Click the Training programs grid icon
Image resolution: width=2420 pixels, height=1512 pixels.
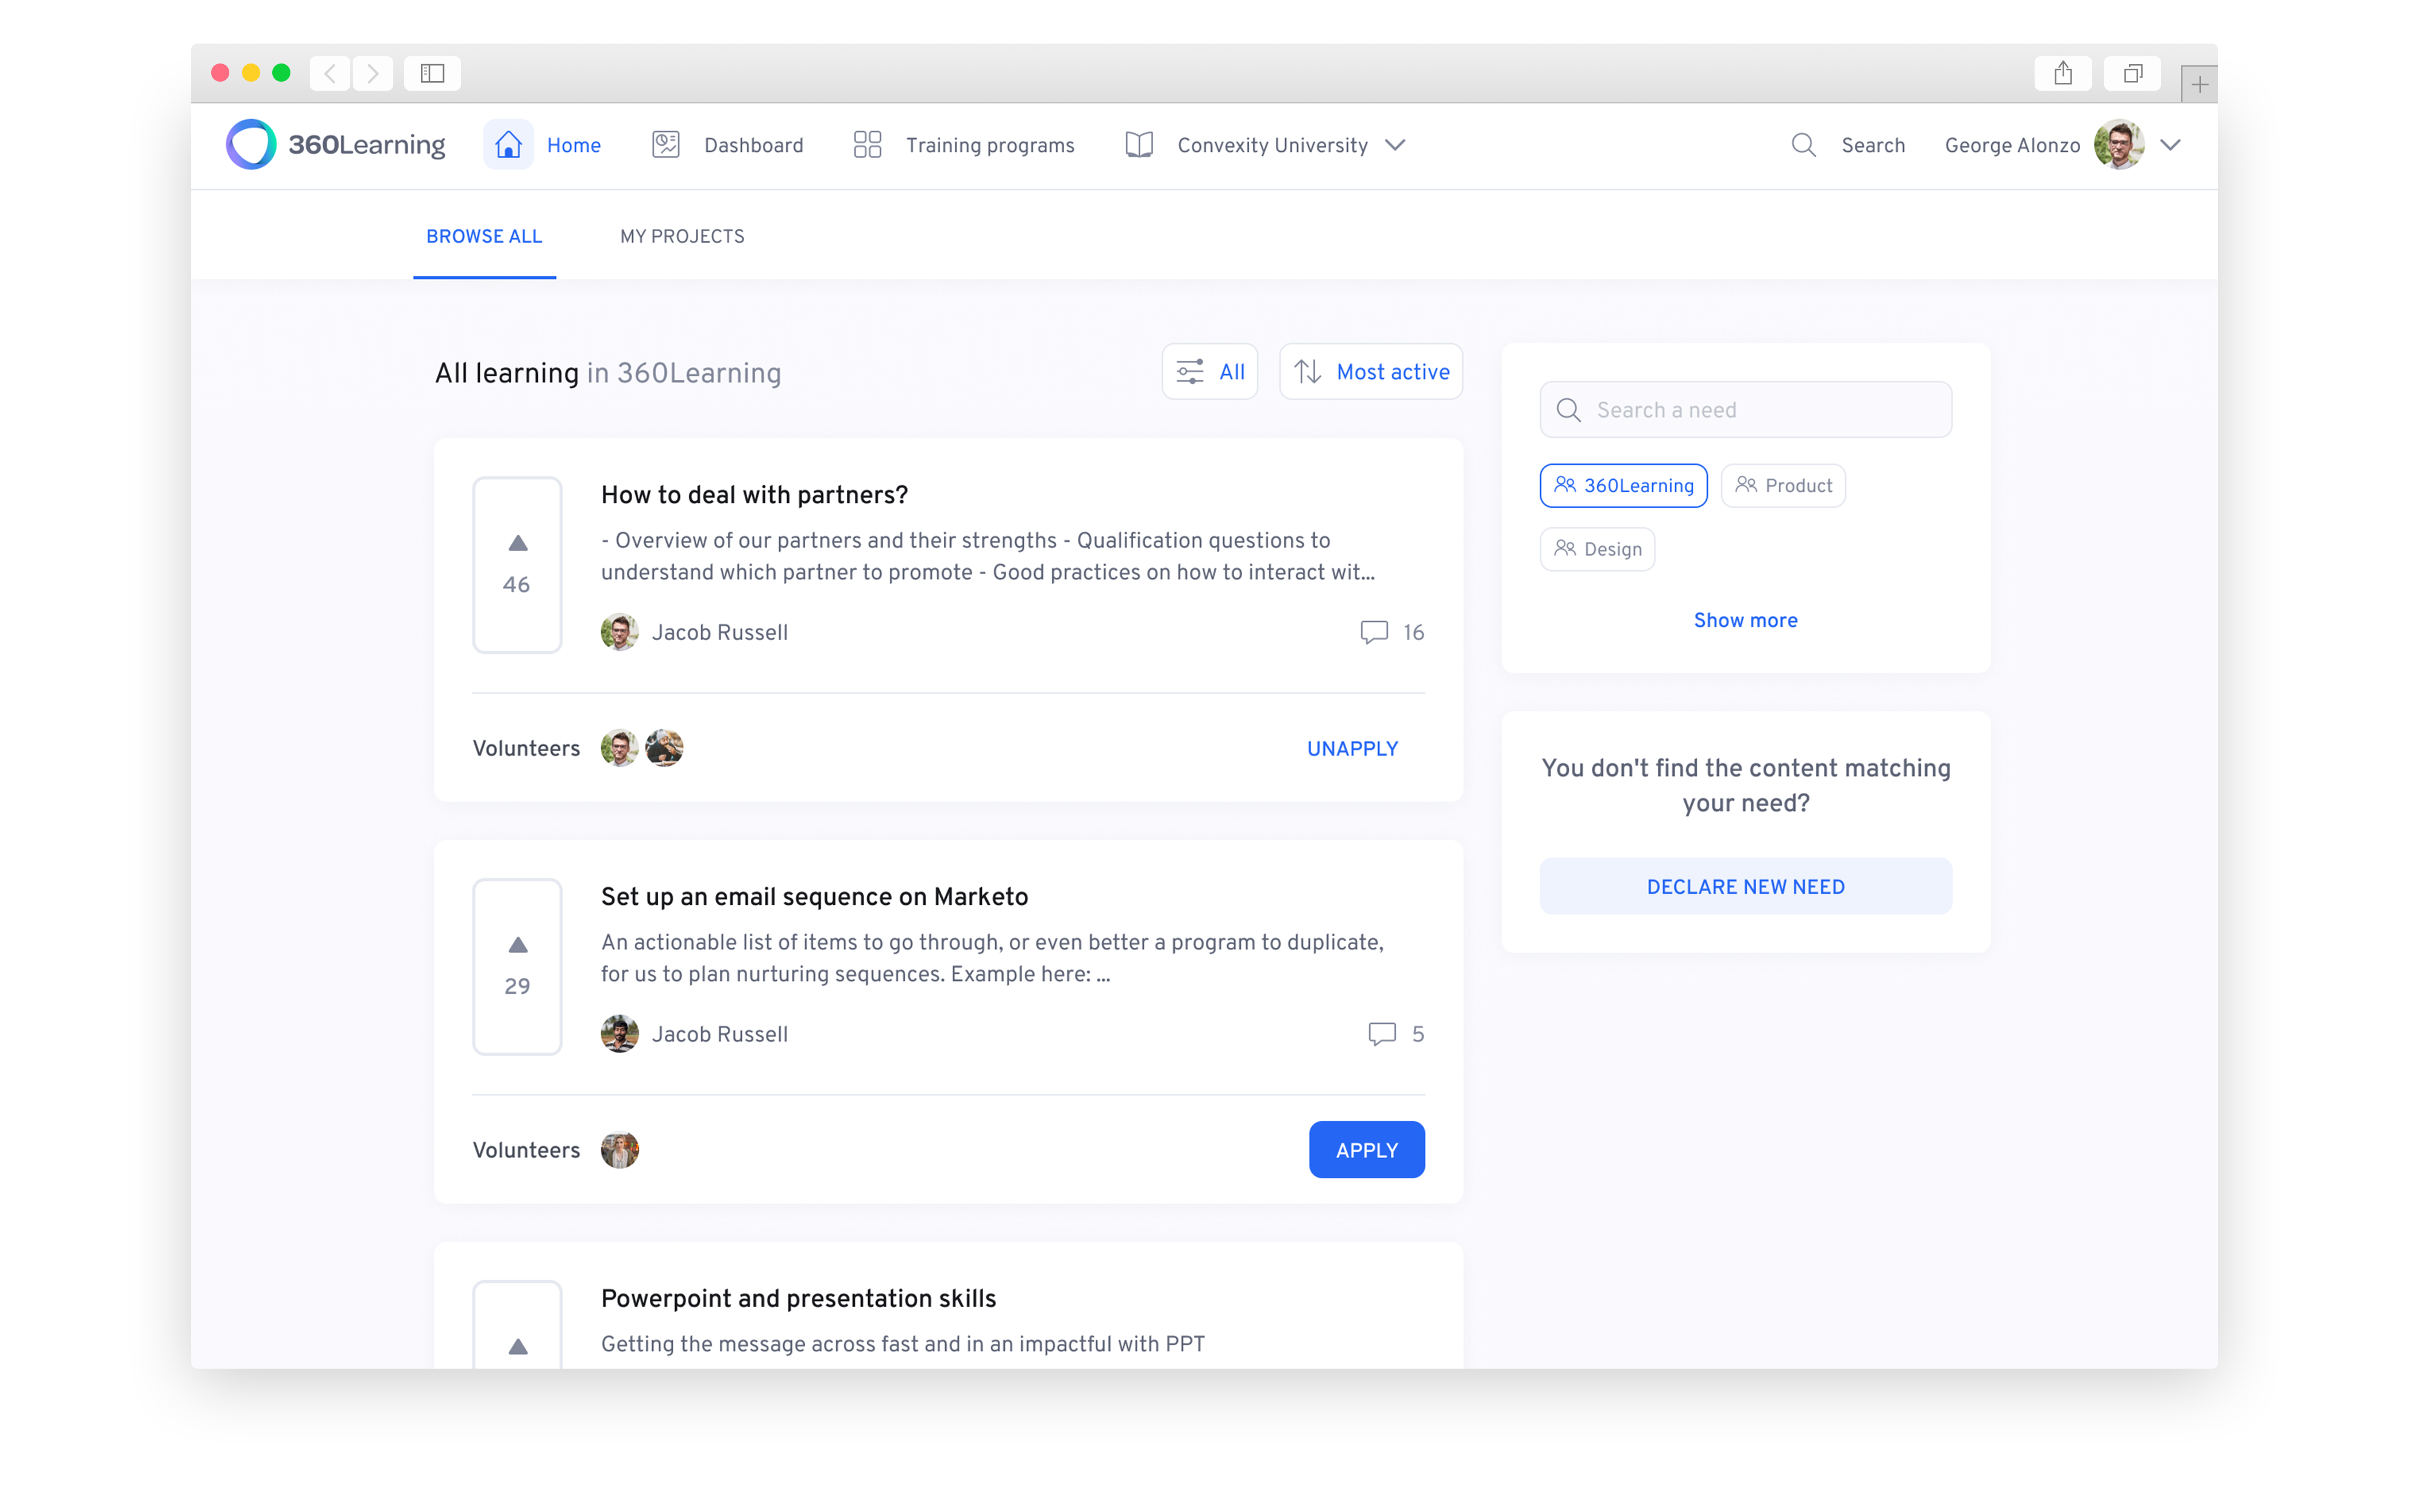click(x=867, y=145)
